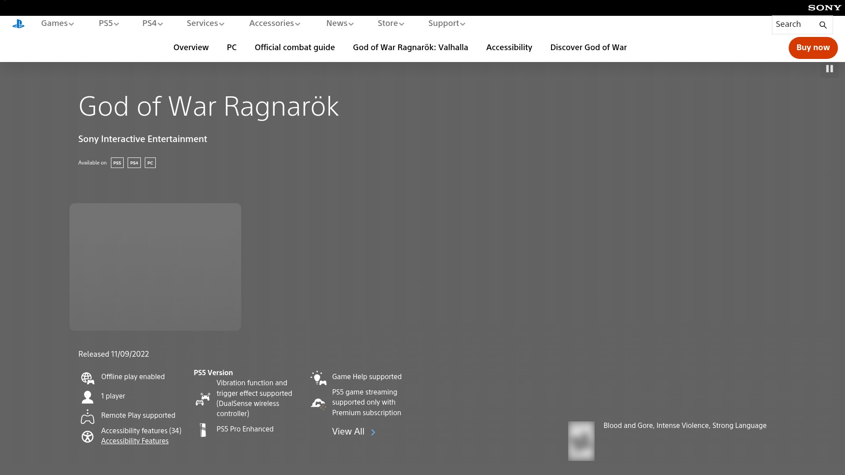Click the Available on label

pyautogui.click(x=92, y=163)
